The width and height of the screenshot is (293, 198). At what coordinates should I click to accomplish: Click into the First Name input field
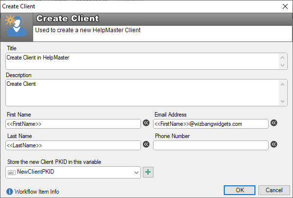pos(73,124)
